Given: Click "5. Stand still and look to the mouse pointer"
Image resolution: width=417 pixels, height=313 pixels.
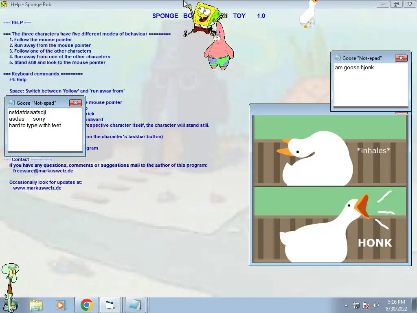Looking at the screenshot, I should point(57,62).
